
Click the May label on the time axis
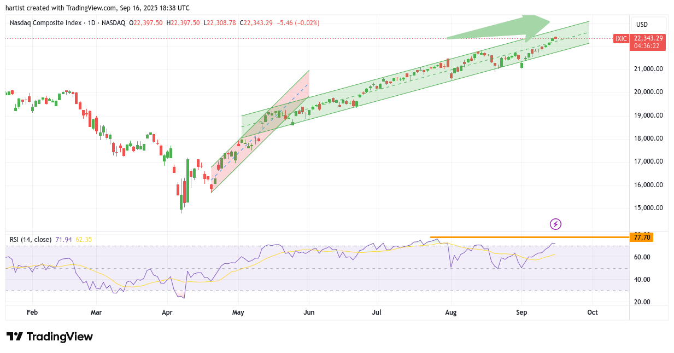coord(238,313)
